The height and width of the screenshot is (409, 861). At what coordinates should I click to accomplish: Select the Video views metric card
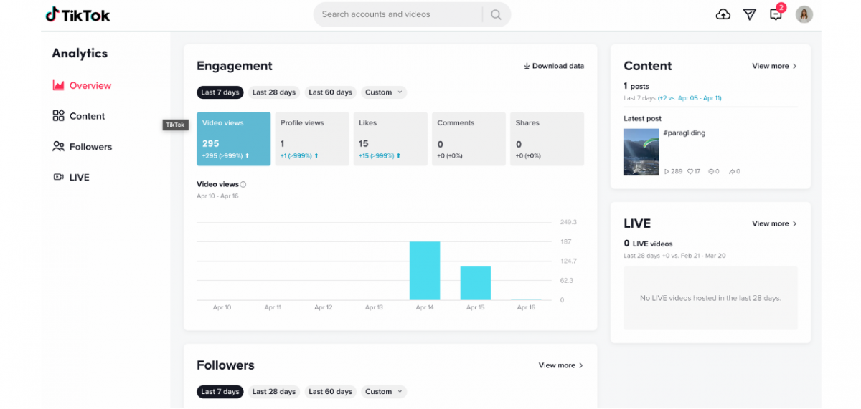(x=234, y=139)
